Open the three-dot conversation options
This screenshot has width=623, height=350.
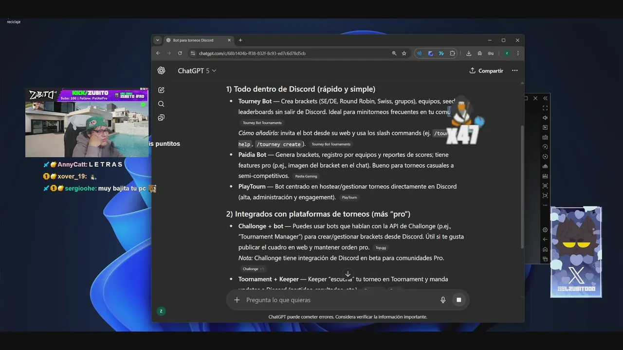click(x=514, y=70)
